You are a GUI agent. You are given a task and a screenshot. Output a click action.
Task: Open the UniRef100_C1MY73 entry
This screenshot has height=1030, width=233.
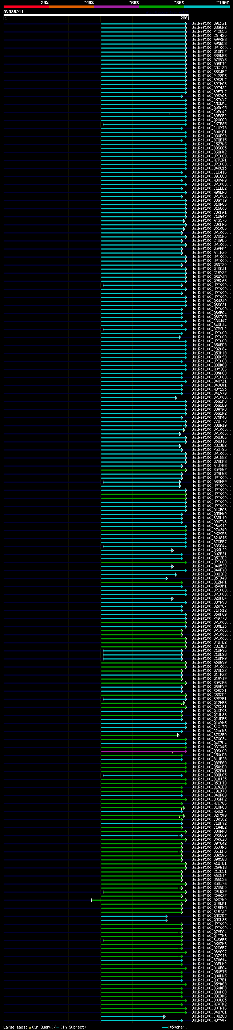(x=209, y=128)
